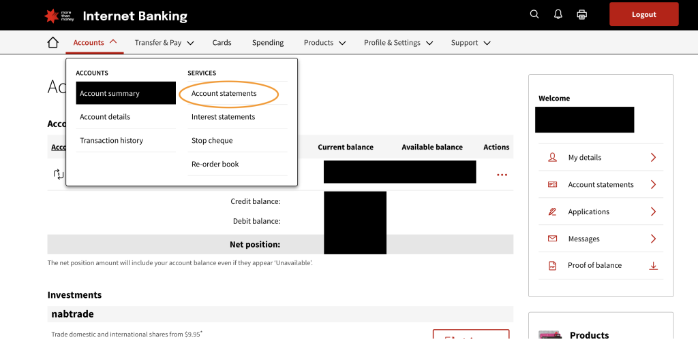
Task: Click the NAB star logo
Action: pyautogui.click(x=51, y=15)
